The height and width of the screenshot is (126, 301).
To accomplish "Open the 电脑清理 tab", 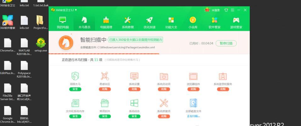I will coord(106,23).
